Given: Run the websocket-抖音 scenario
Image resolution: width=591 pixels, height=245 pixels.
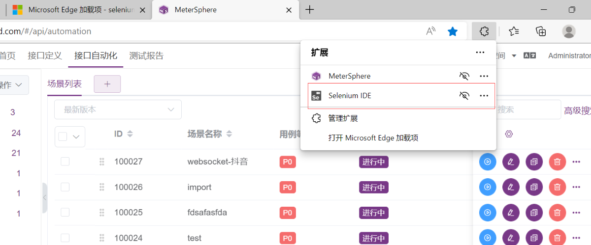Looking at the screenshot, I should coord(487,162).
